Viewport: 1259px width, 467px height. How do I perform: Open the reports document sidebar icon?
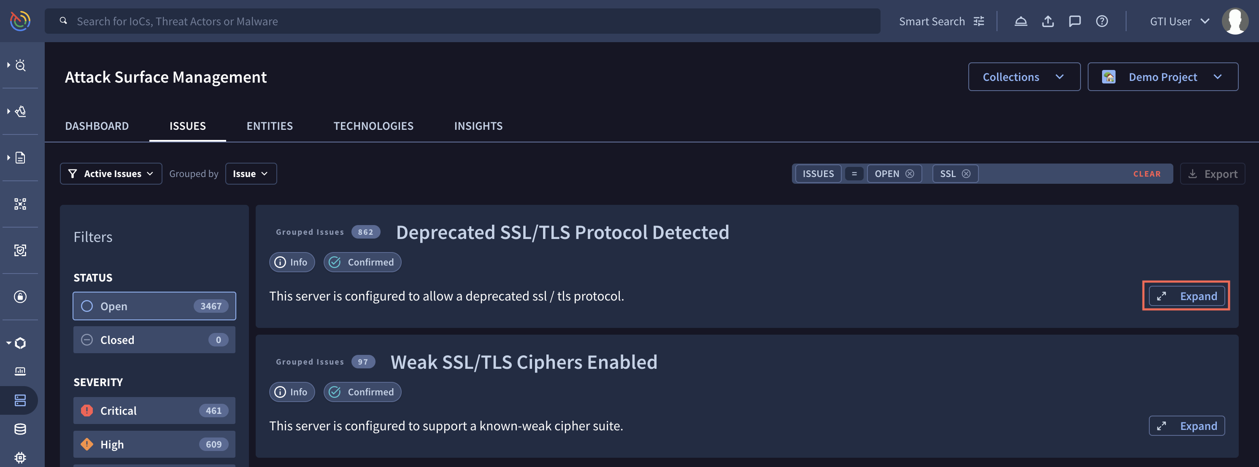click(x=21, y=158)
